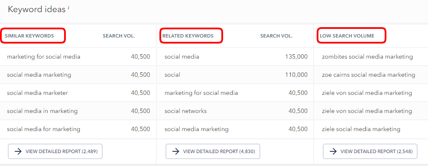This screenshot has width=428, height=166.
Task: Click keyword 'social media marketer'
Action: point(37,93)
